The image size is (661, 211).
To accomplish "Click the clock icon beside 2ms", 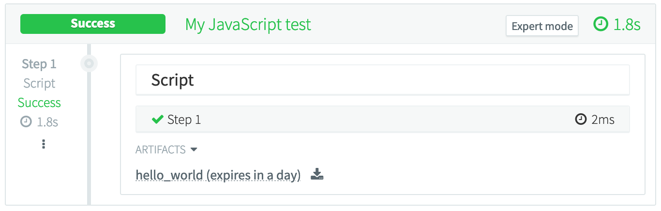I will (x=581, y=120).
